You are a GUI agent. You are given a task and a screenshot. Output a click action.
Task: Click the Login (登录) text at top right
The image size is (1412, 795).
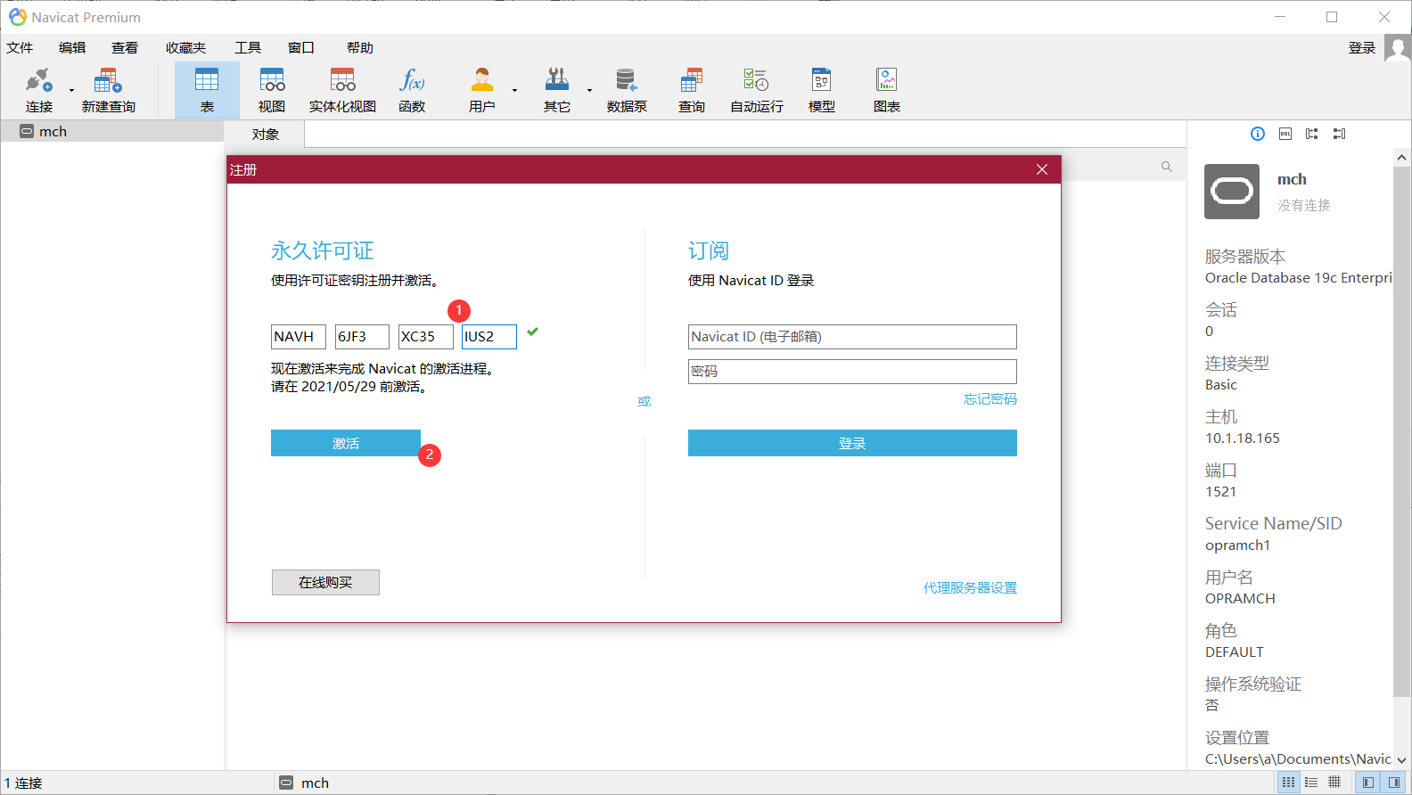(x=1362, y=48)
